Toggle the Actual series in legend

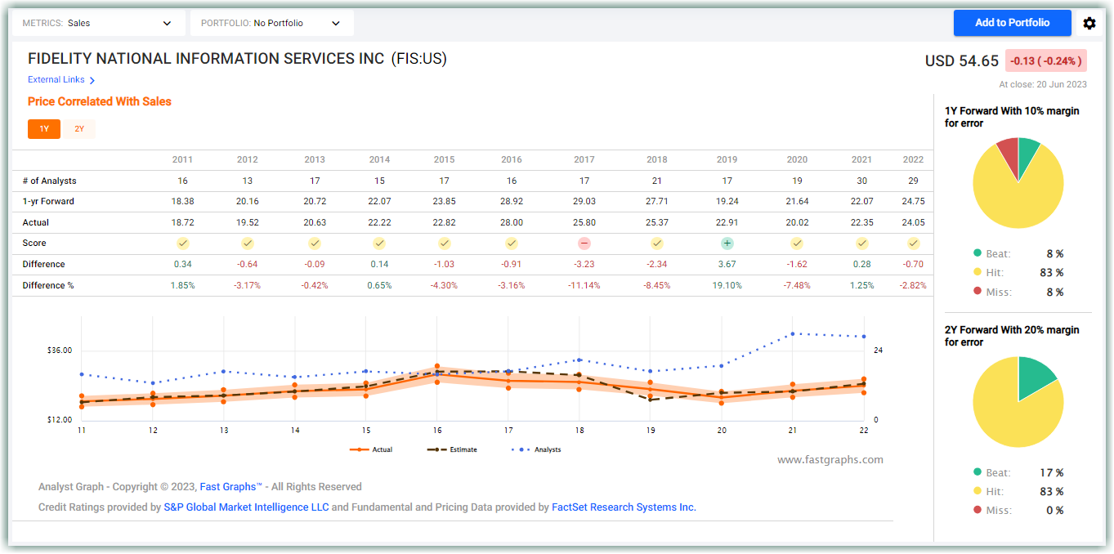point(370,449)
